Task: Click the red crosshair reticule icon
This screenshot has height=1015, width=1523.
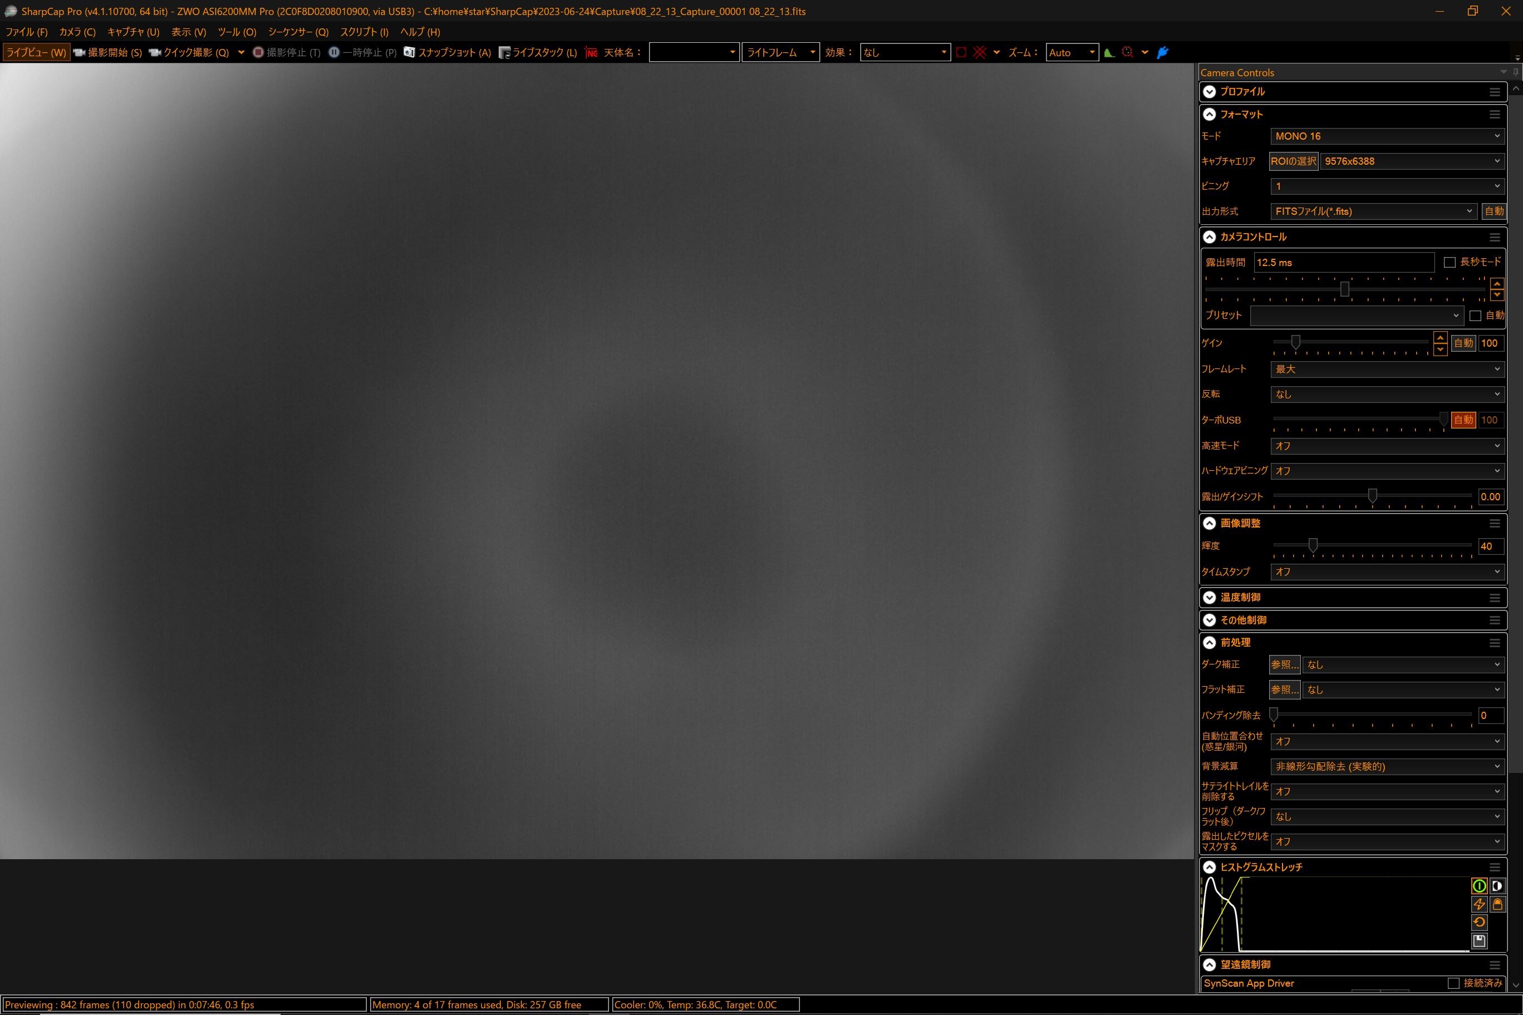Action: tap(980, 52)
